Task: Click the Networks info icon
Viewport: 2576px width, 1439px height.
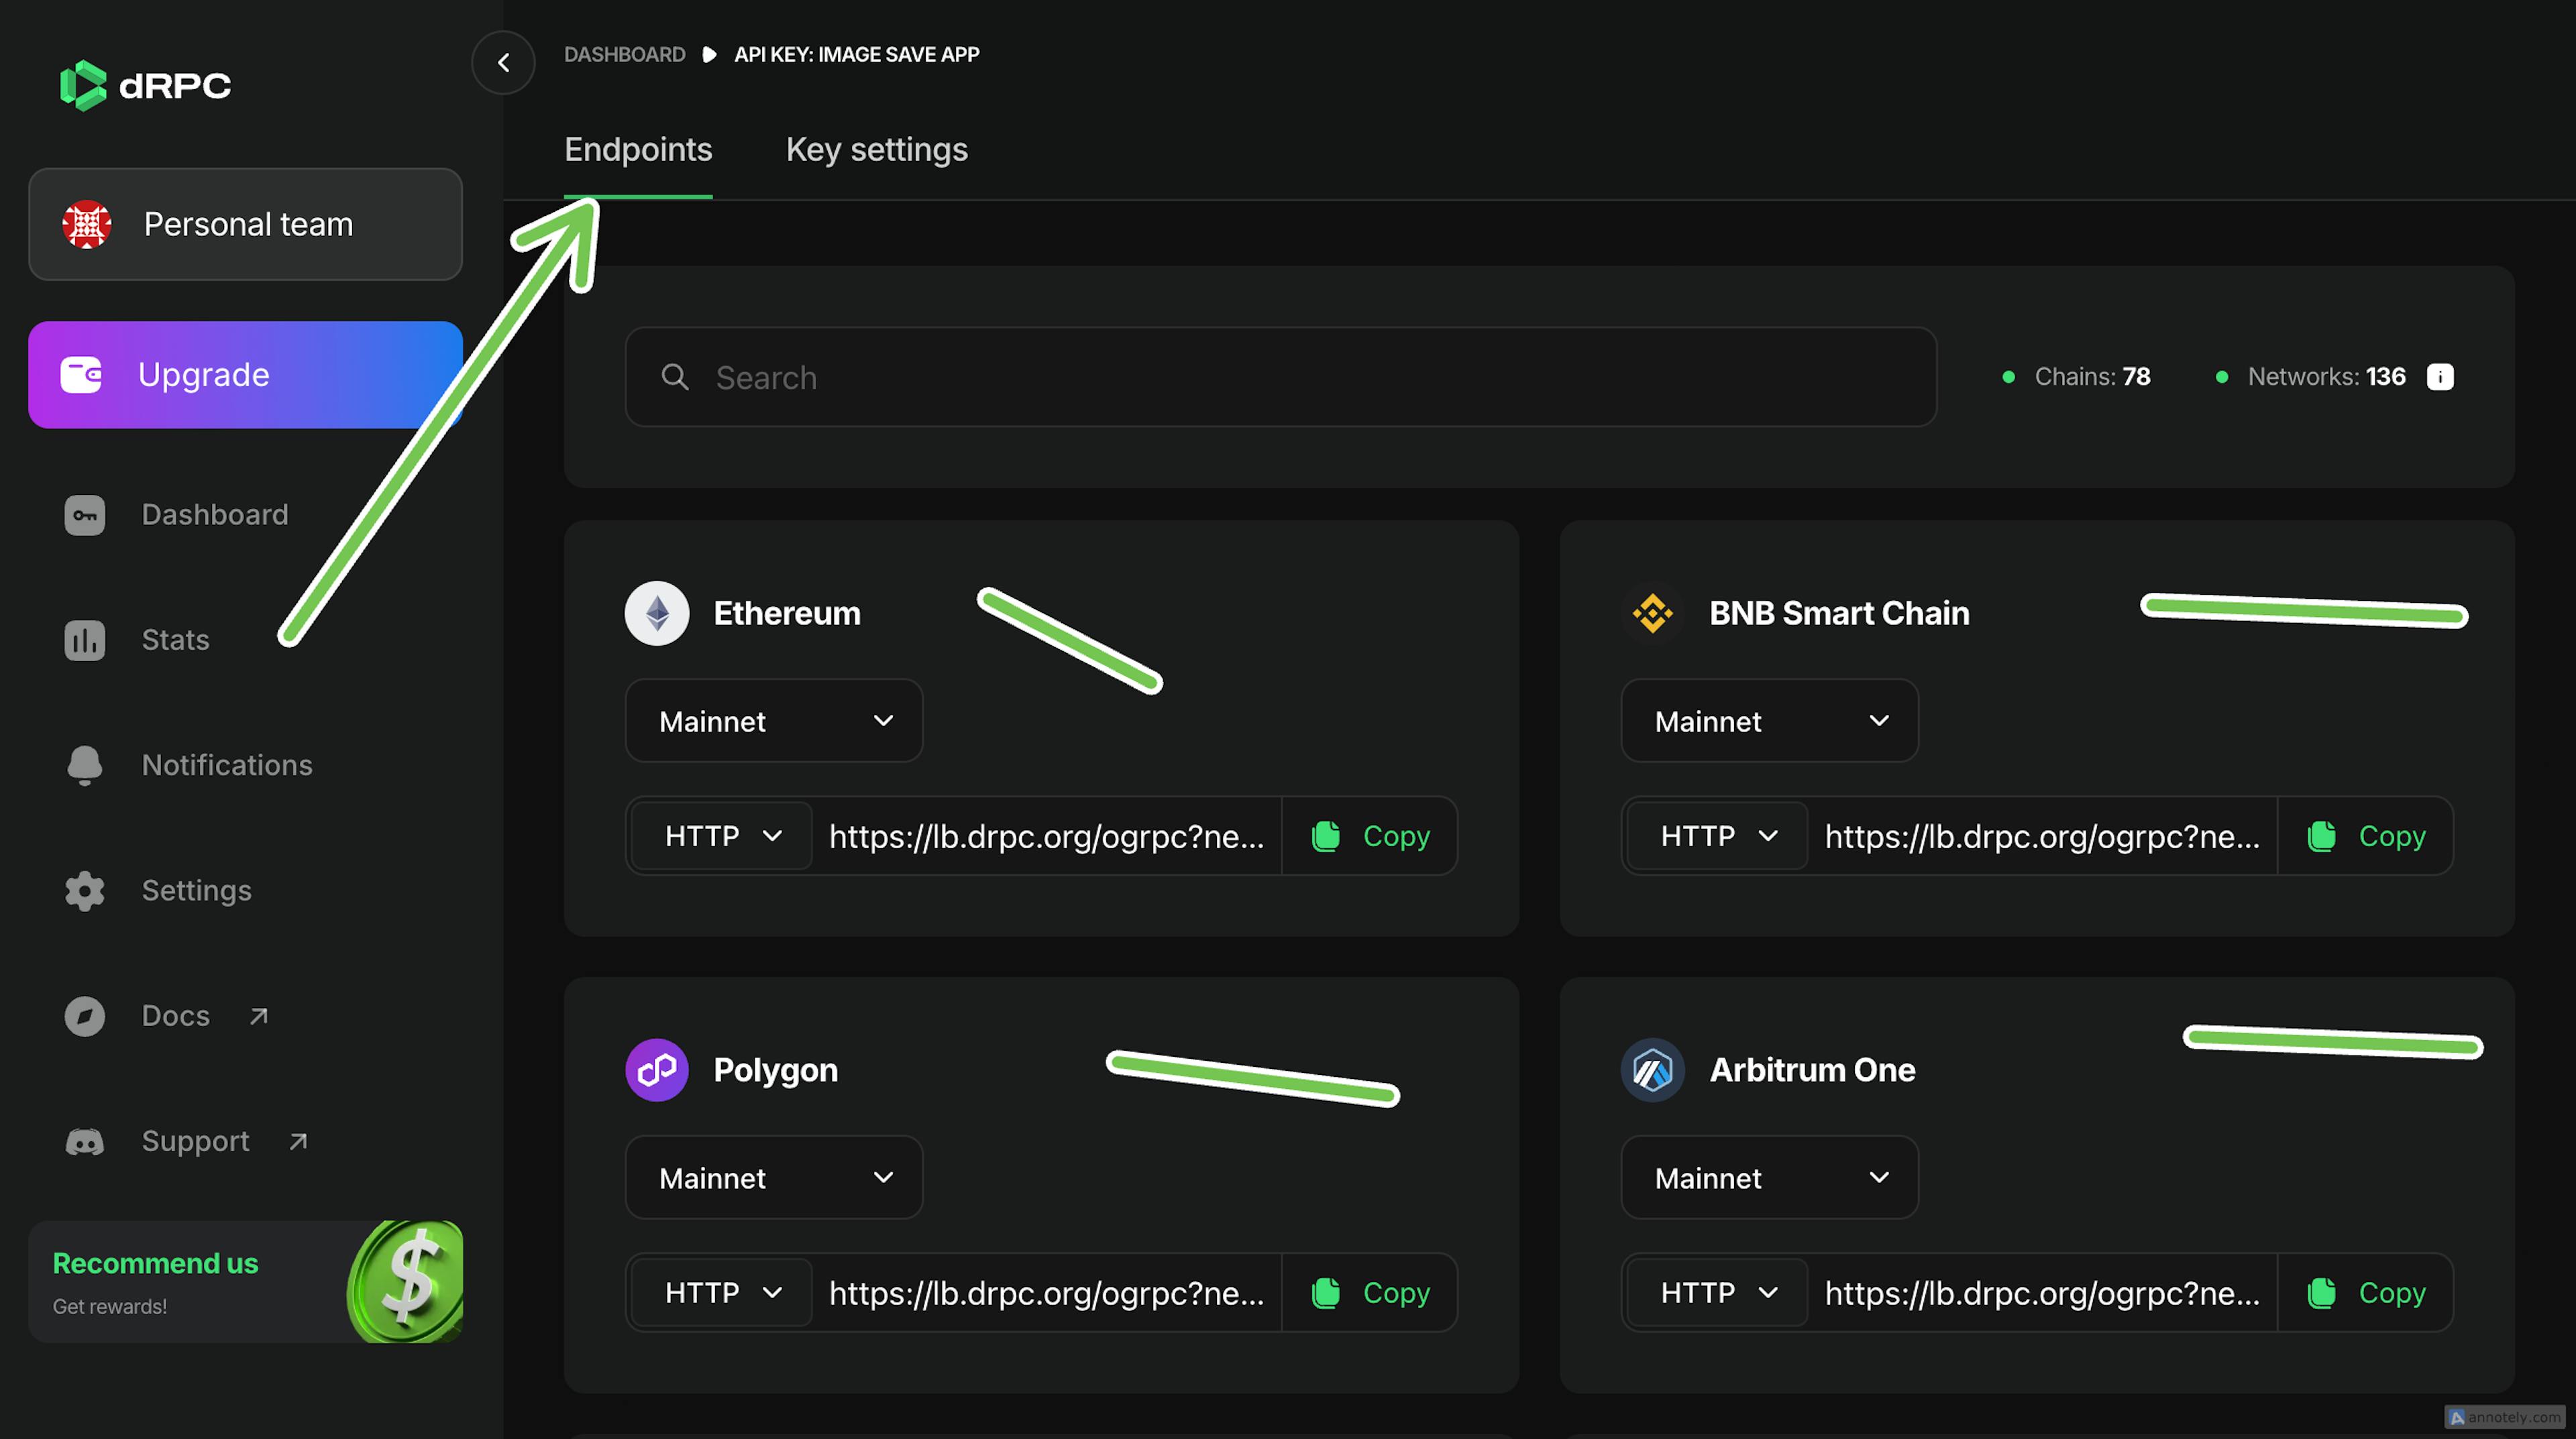Action: tap(2440, 377)
